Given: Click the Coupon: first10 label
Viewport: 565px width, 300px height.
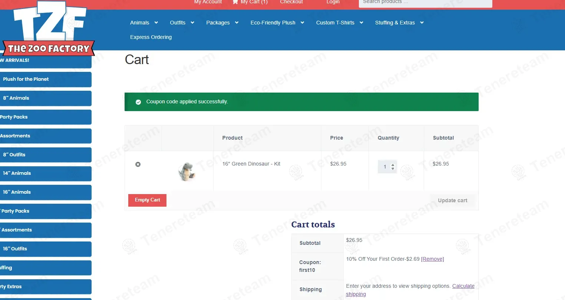Looking at the screenshot, I should (310, 266).
